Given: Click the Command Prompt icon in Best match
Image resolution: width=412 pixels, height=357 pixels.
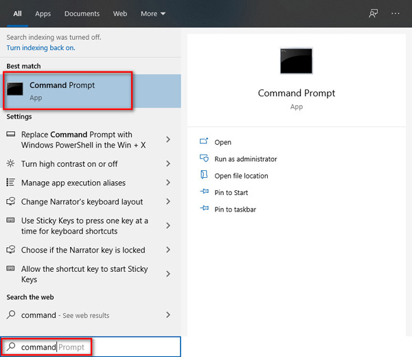Looking at the screenshot, I should 17,90.
